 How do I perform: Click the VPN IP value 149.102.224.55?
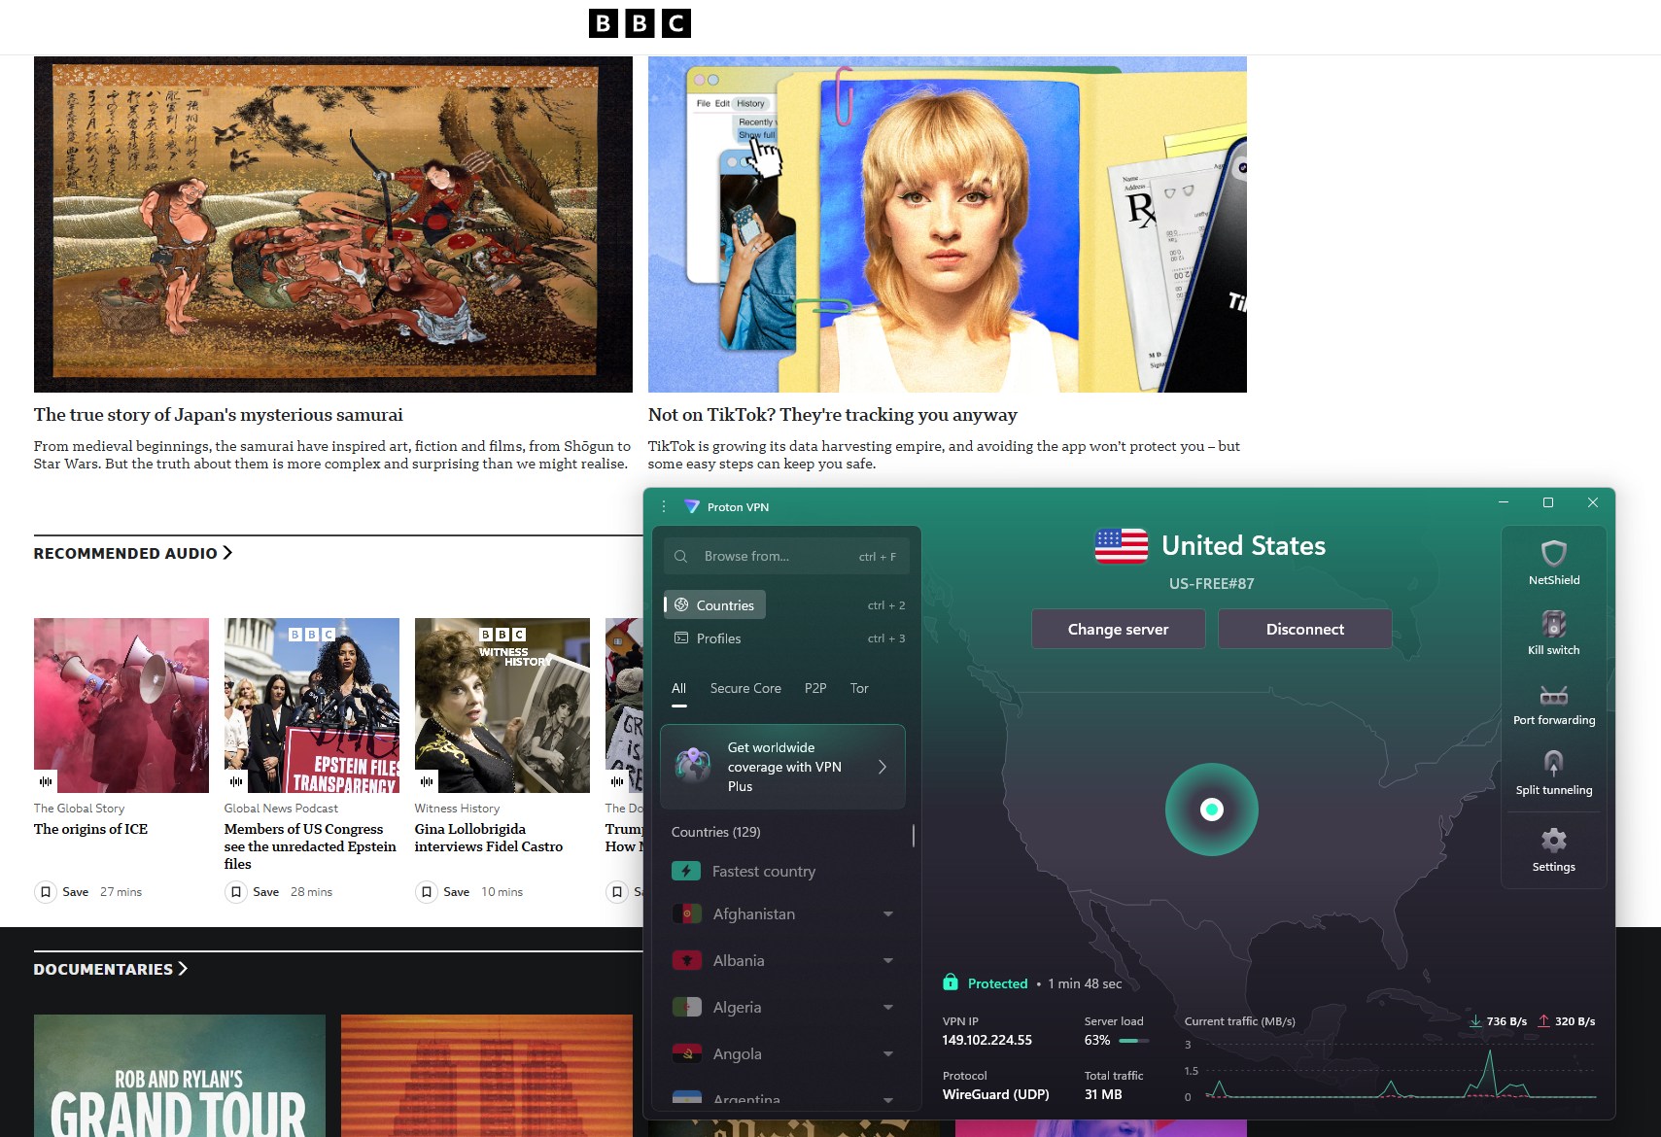(986, 1040)
